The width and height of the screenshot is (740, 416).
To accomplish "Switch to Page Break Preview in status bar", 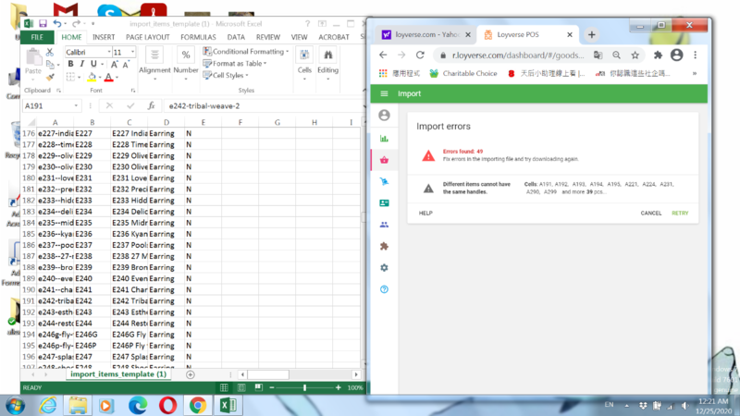I will tap(259, 387).
